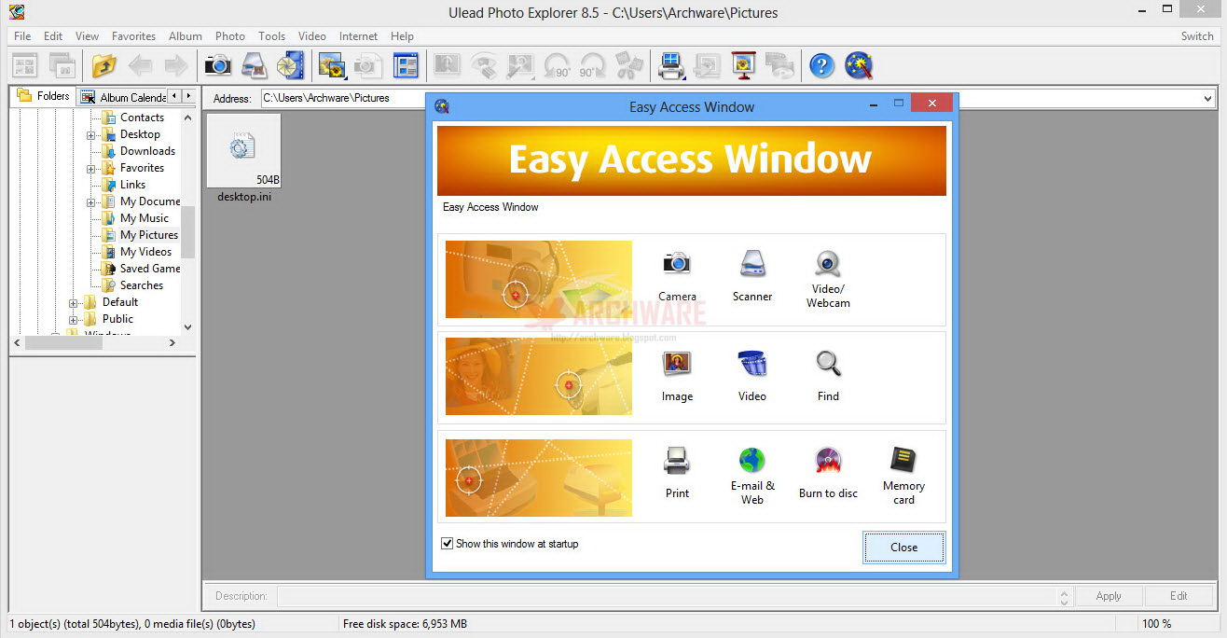The image size is (1227, 638).
Task: Open Help with the blue question mark icon
Action: tap(821, 65)
